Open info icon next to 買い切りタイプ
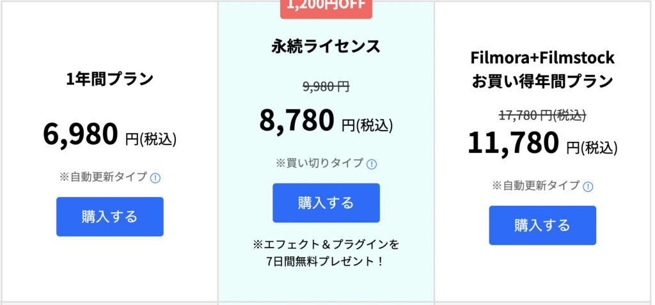 click(372, 164)
